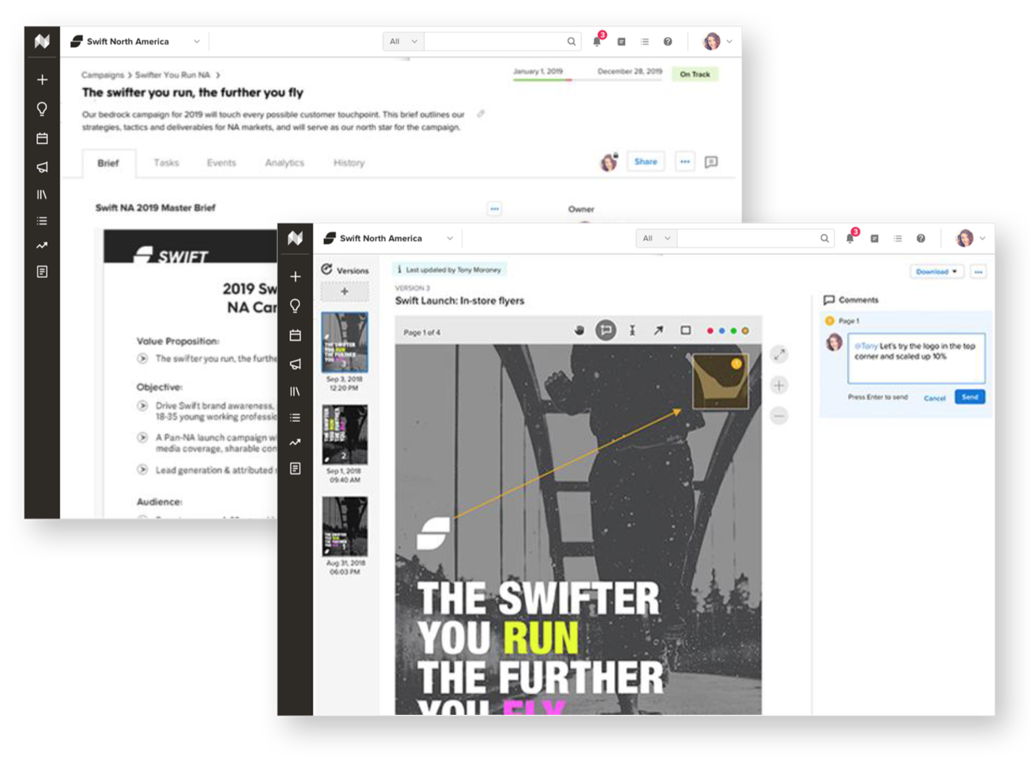Viewport: 1031px width, 761px height.
Task: Open more options for Swift NA 2019 Master Brief
Action: (494, 209)
